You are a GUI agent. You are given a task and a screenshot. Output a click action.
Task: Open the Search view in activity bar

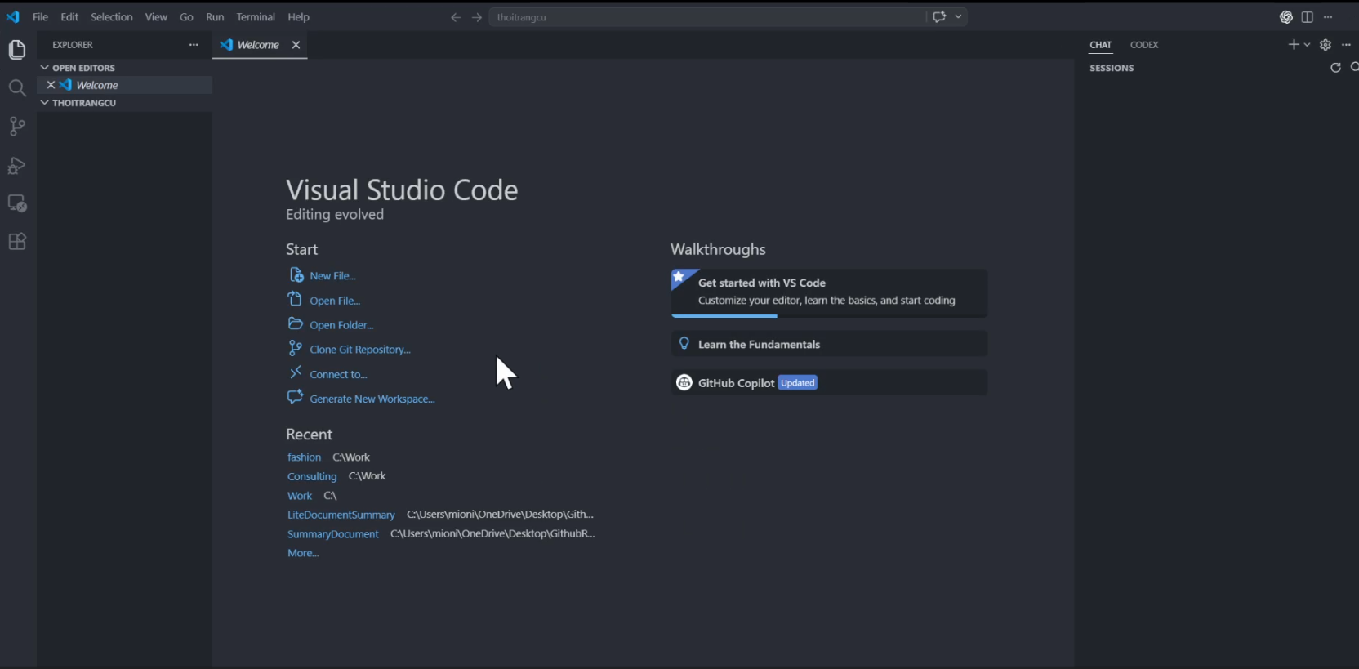(17, 88)
